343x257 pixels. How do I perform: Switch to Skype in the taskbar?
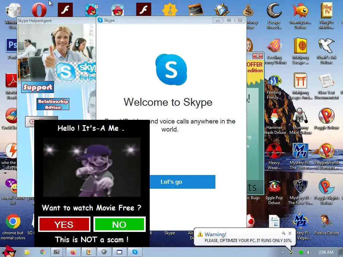[x=135, y=252]
